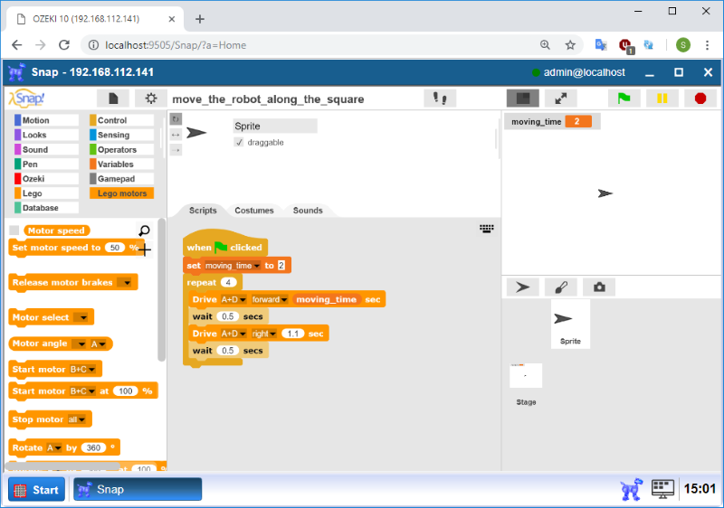This screenshot has width=724, height=508.
Task: Select the Lego motors category
Action: click(121, 193)
